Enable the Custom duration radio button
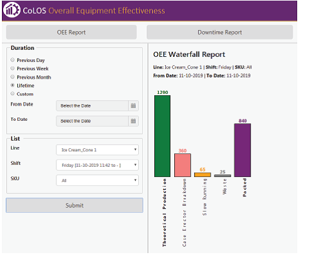Viewport: 310px width, 255px height. 13,93
